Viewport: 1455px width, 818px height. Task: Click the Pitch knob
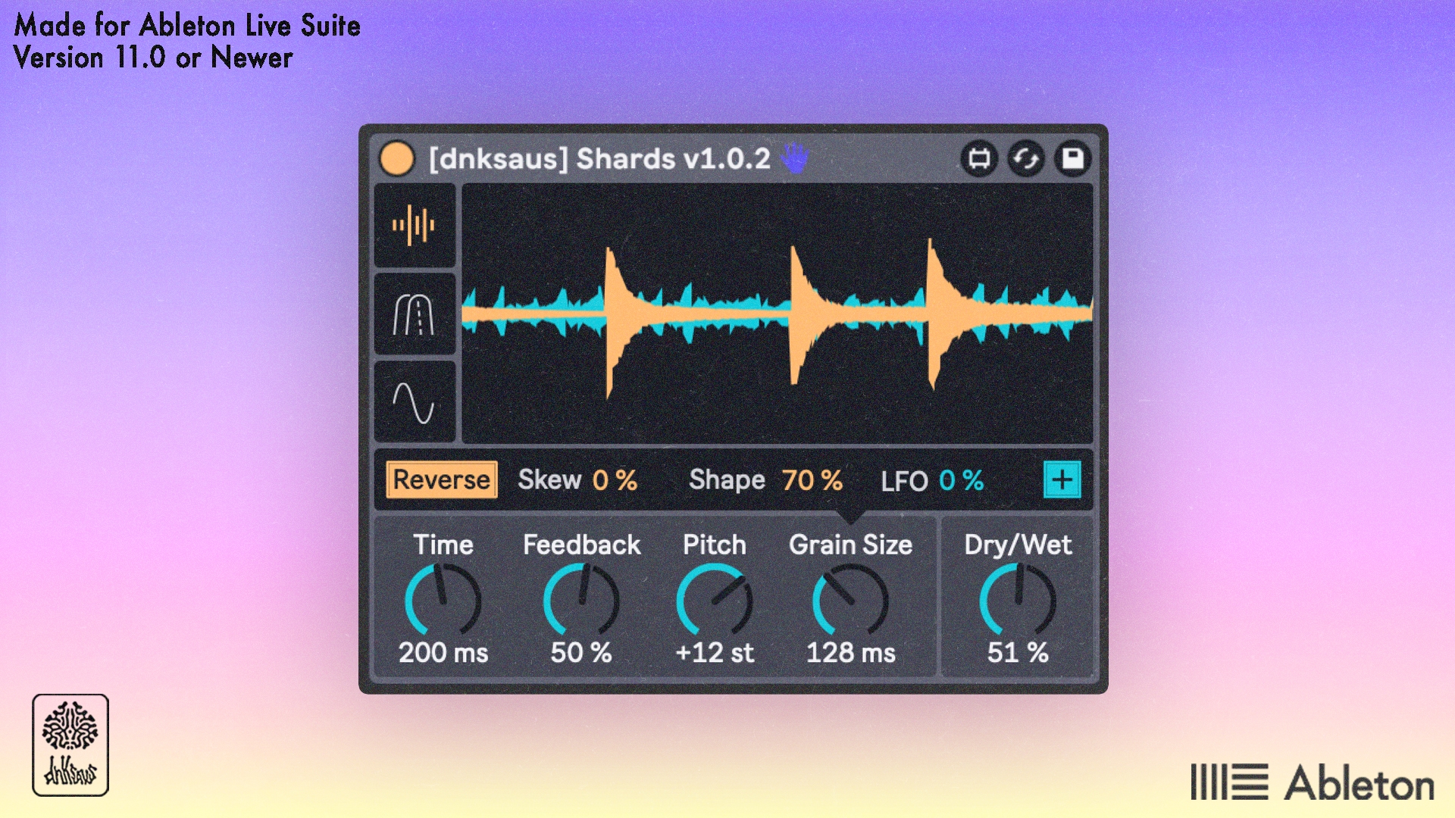point(715,601)
